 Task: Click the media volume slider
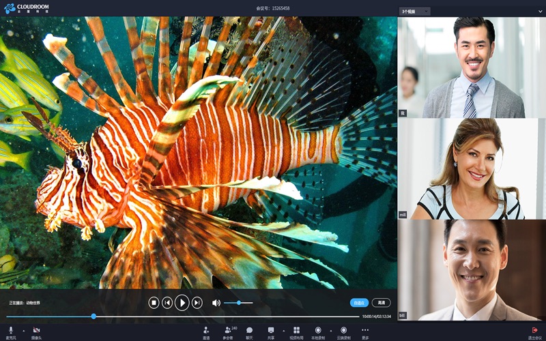tap(238, 303)
